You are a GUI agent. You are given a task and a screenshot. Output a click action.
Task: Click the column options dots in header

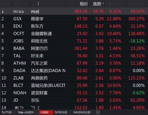coord(110,4)
